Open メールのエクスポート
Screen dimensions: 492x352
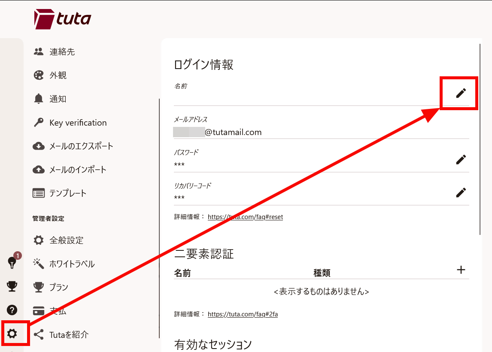click(81, 146)
